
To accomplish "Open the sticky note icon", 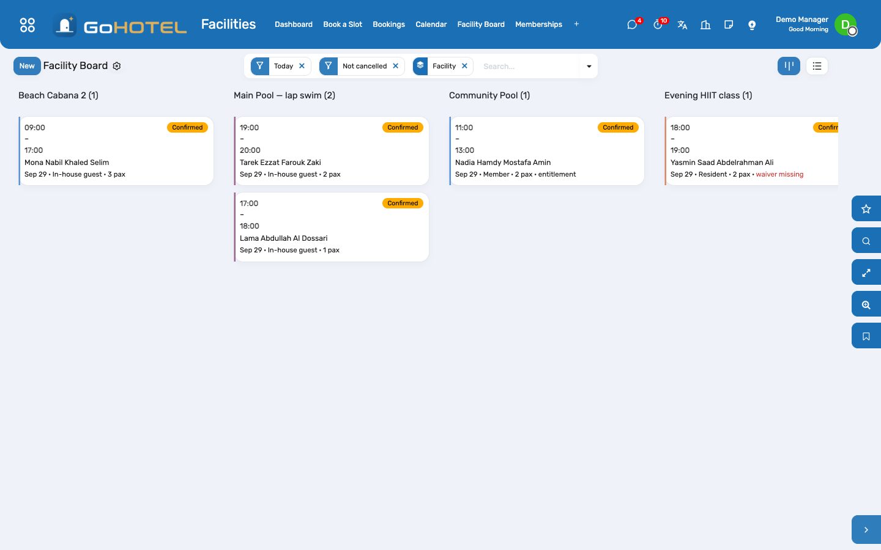I will (729, 24).
